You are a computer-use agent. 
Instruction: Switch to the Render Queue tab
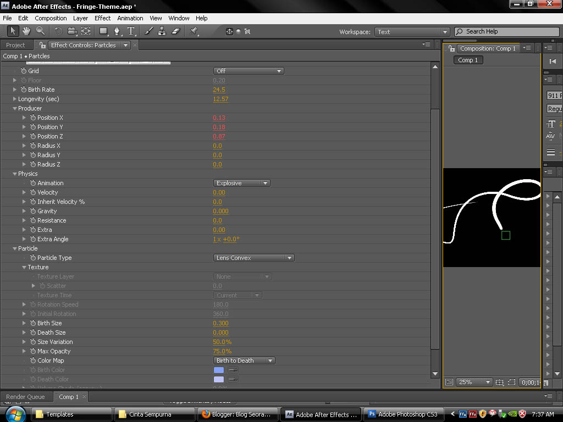coord(25,397)
